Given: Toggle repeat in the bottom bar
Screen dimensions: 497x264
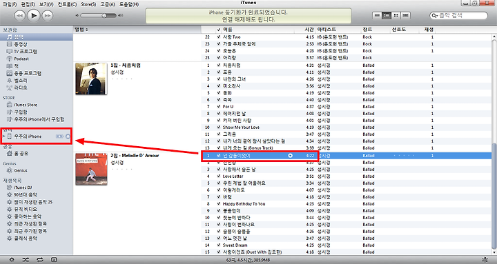Looking at the screenshot, I should pyautogui.click(x=39, y=260).
